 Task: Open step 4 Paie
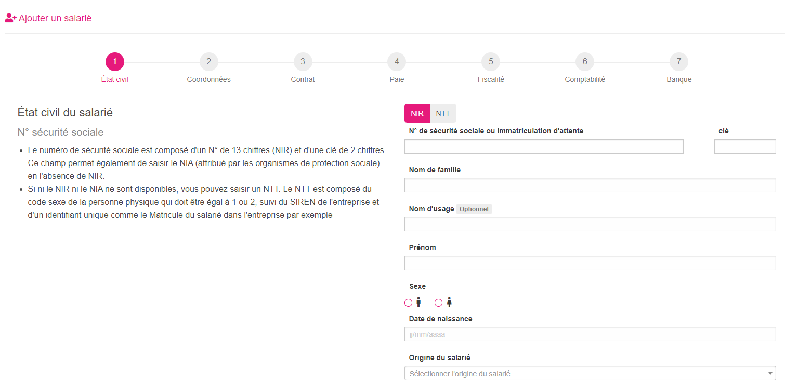click(397, 62)
